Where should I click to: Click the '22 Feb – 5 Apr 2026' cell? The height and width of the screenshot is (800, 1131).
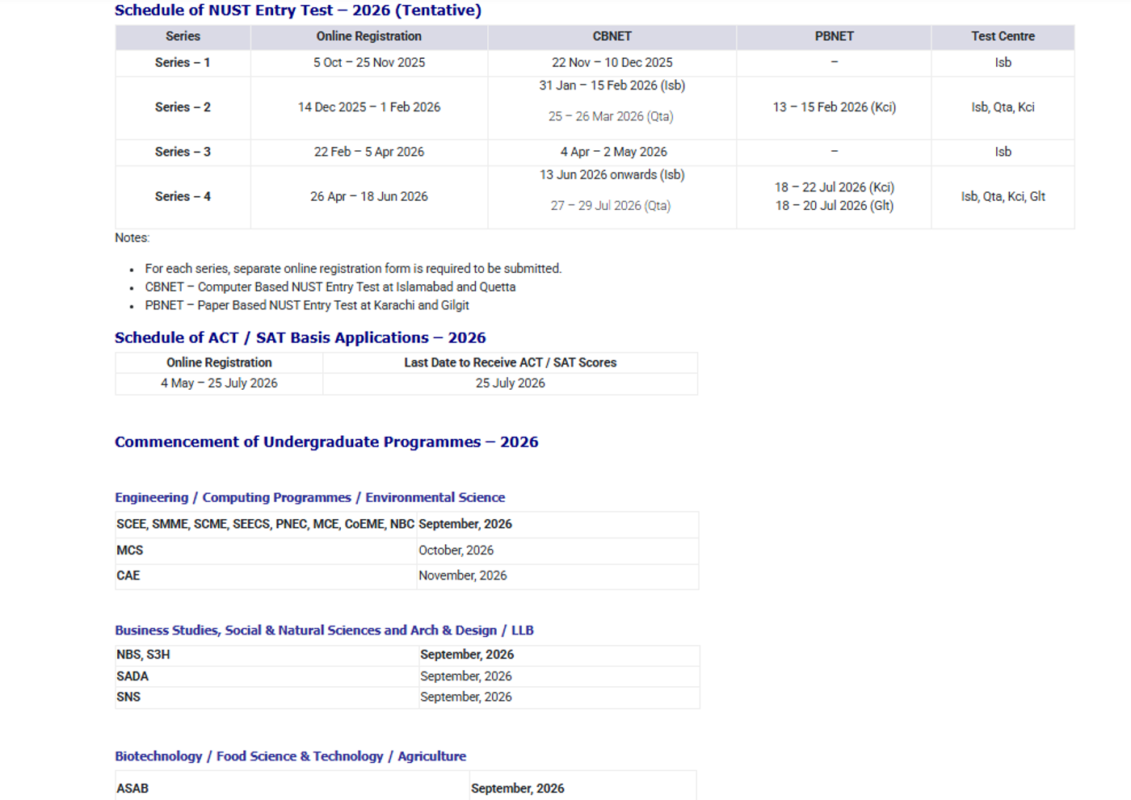point(369,152)
